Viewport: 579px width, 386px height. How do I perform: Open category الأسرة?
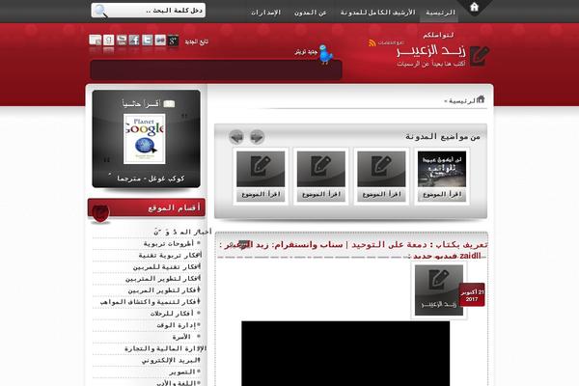(181, 337)
